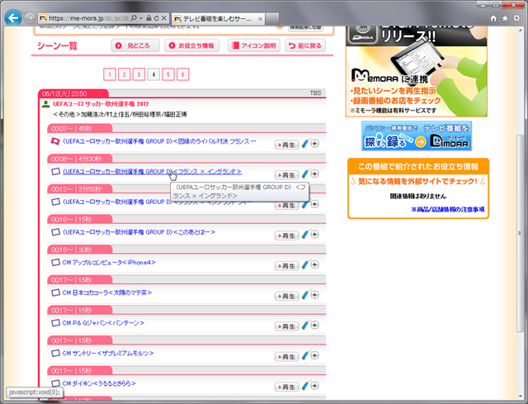528x404 pixels.
Task: Expand plus icon on 00:12 3分55秒 row
Action: pyautogui.click(x=314, y=204)
